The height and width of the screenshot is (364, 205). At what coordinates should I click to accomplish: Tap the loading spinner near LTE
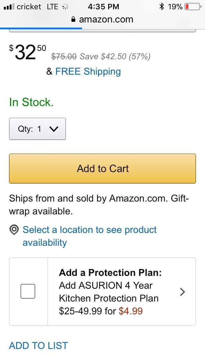tap(65, 7)
